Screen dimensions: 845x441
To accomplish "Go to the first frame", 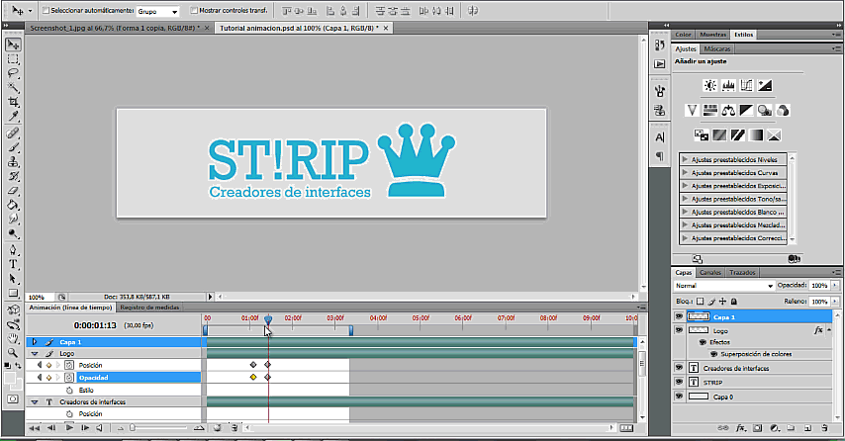I will (34, 428).
